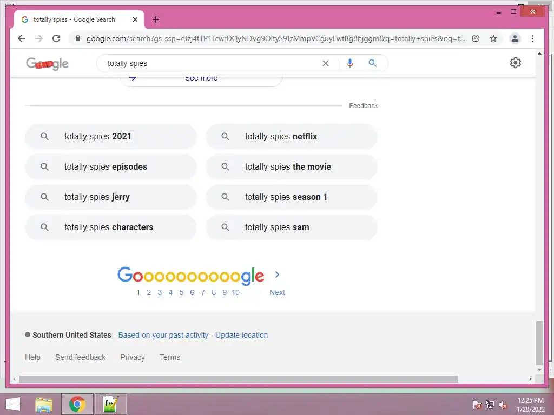Start voice search with the microphone icon

click(x=350, y=63)
